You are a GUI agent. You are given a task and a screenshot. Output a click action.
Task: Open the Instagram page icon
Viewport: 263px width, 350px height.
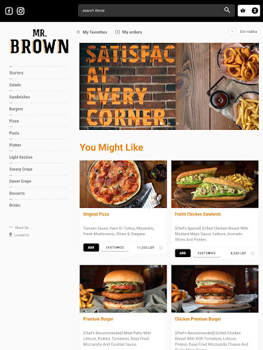21,11
